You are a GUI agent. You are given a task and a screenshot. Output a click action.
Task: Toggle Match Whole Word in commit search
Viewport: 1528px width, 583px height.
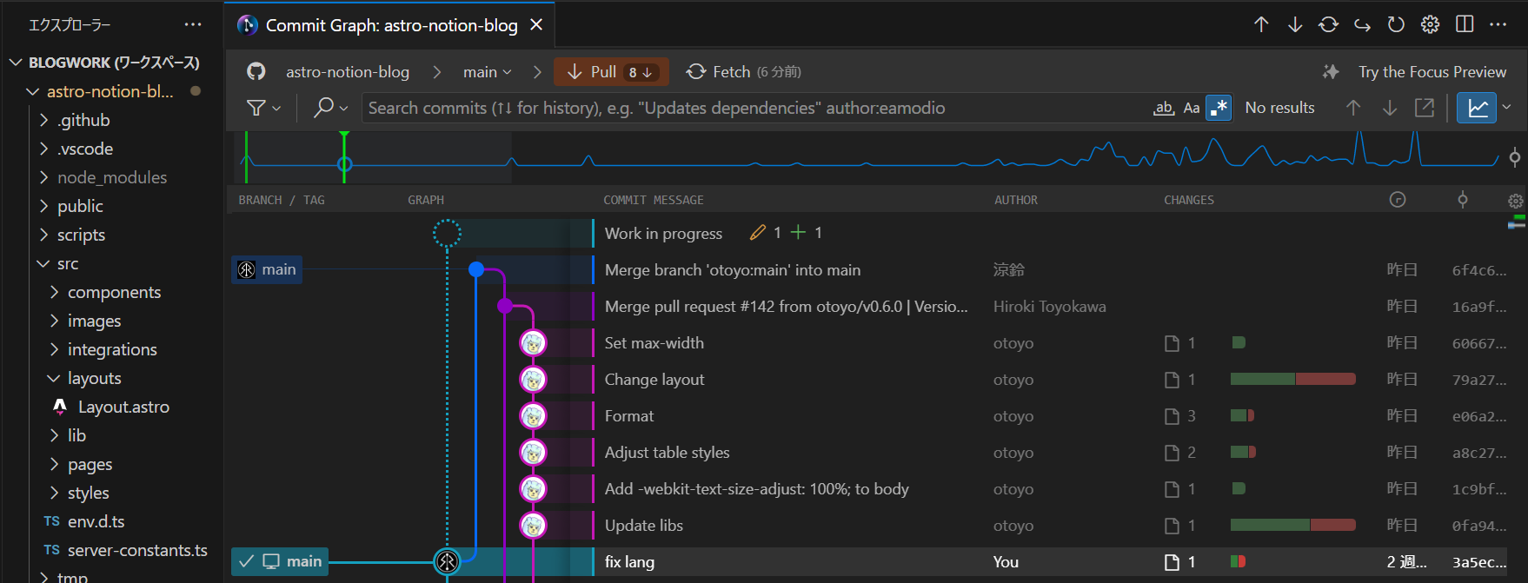click(x=1164, y=108)
